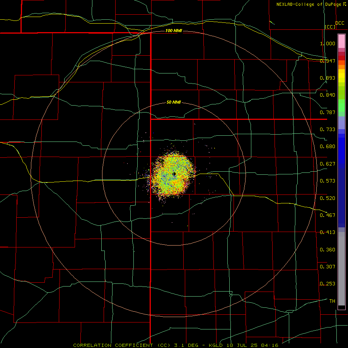Click the 0.467 color scale value

[328, 215]
